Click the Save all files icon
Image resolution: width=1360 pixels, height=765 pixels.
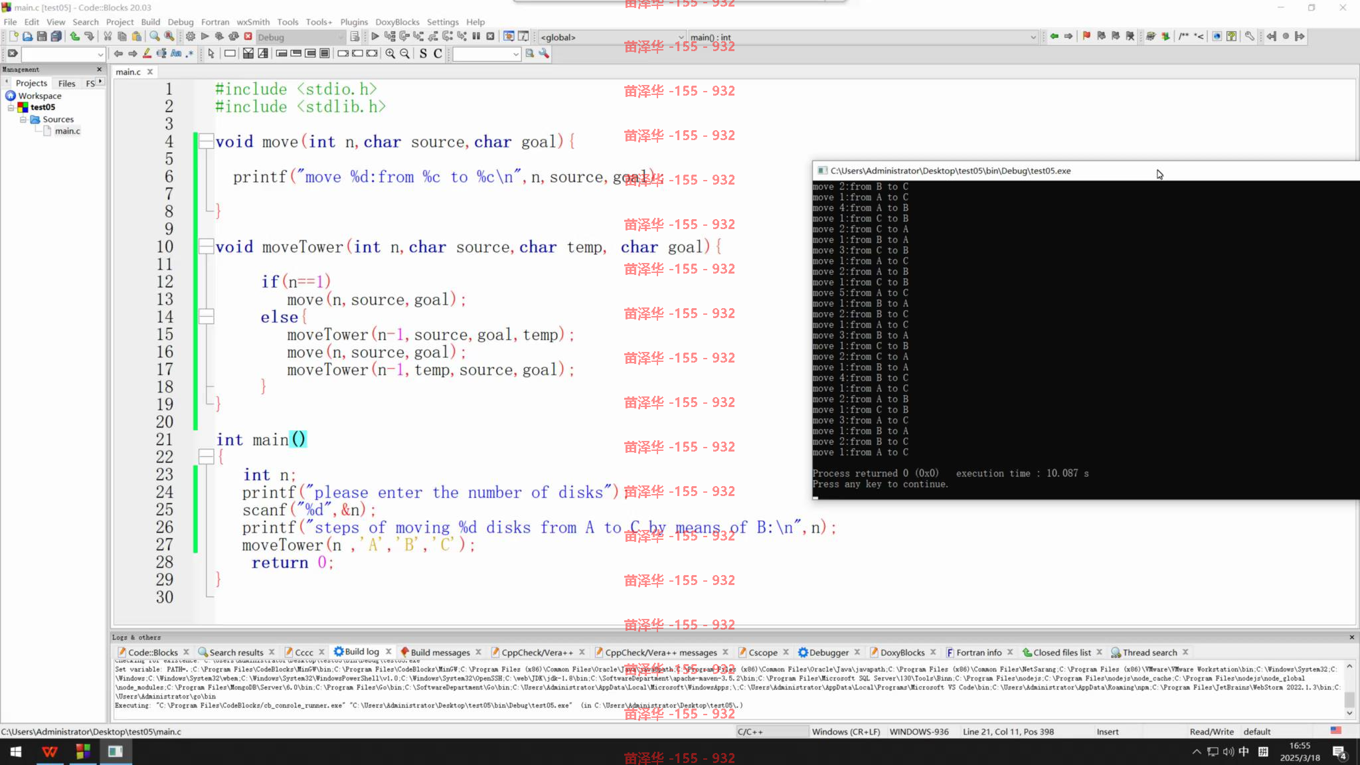(x=56, y=37)
